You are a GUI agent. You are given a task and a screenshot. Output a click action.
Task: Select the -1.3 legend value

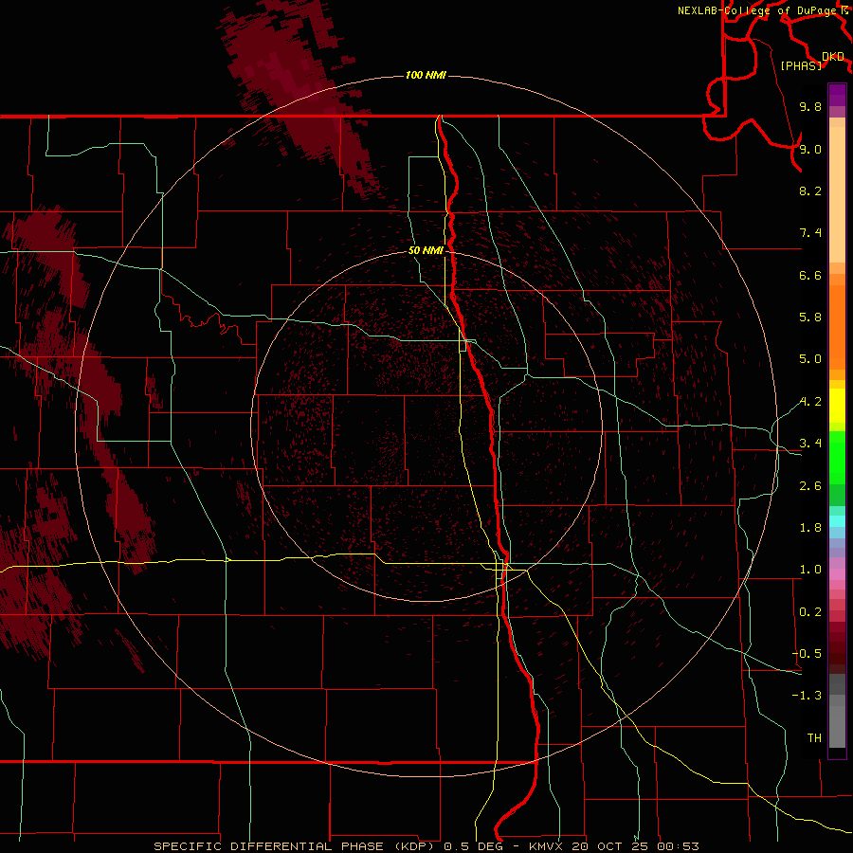click(807, 696)
